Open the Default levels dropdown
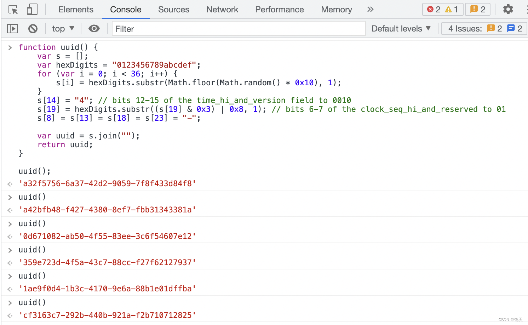 click(401, 28)
